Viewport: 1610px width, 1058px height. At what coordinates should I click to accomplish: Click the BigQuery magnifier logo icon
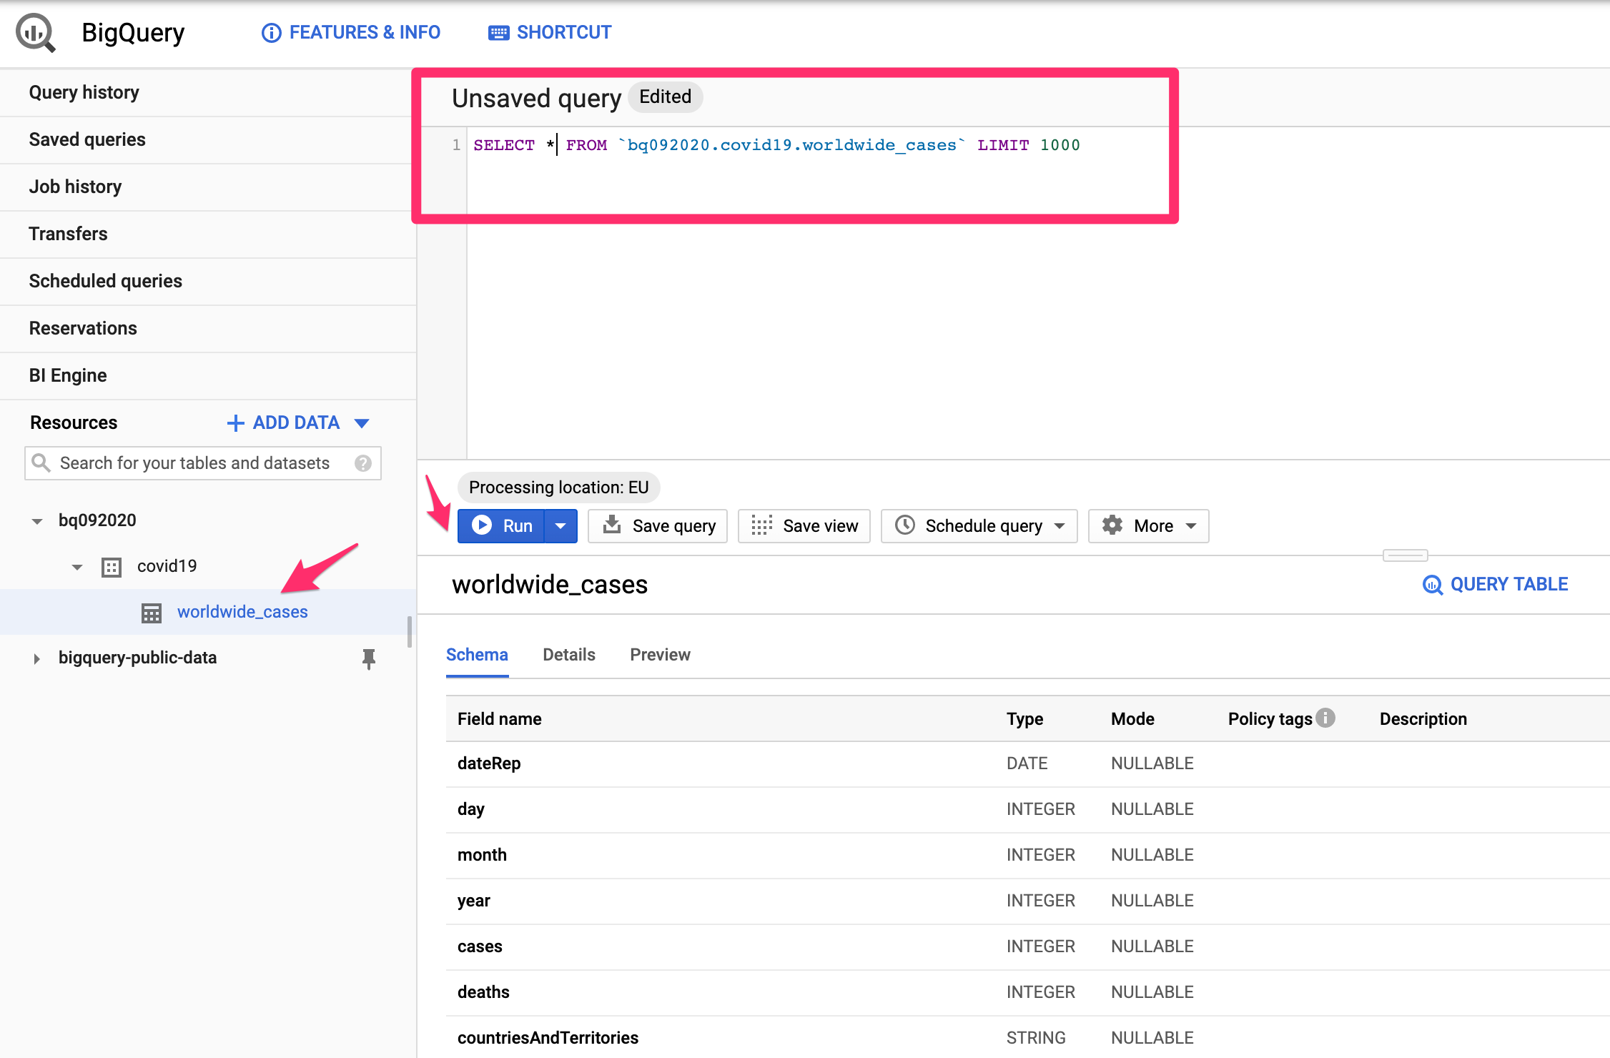(35, 33)
